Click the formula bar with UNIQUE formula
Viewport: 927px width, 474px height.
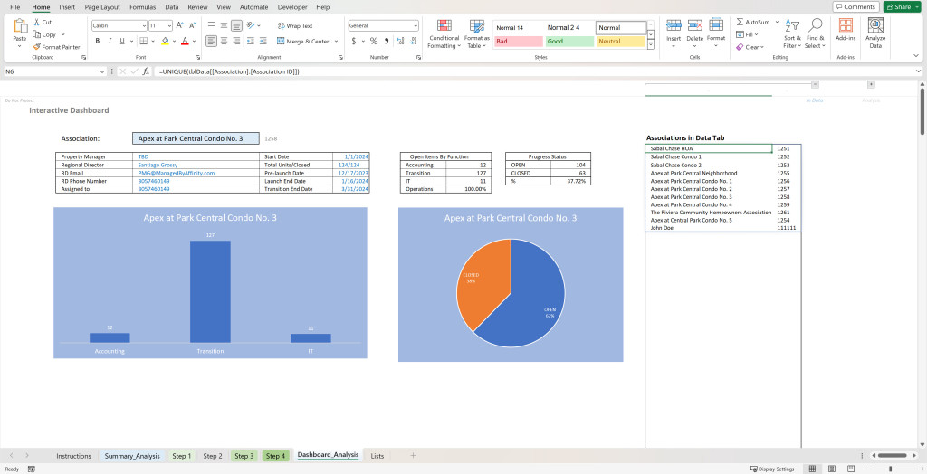click(x=538, y=71)
